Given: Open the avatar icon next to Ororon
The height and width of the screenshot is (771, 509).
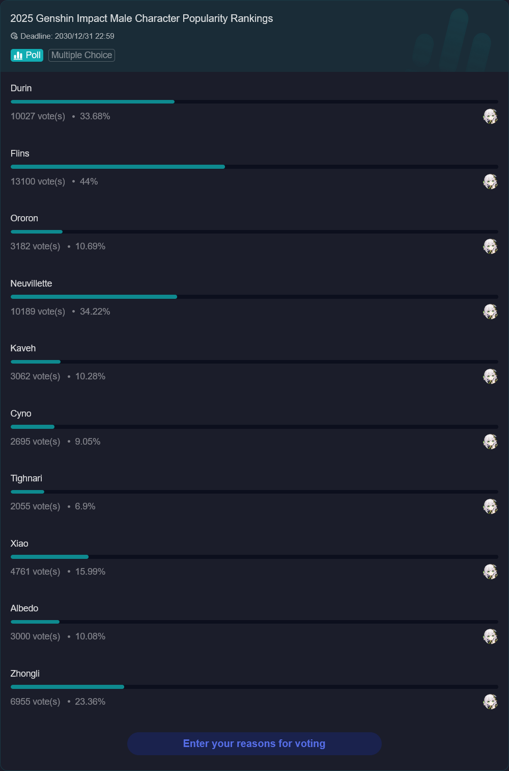Looking at the screenshot, I should click(490, 246).
